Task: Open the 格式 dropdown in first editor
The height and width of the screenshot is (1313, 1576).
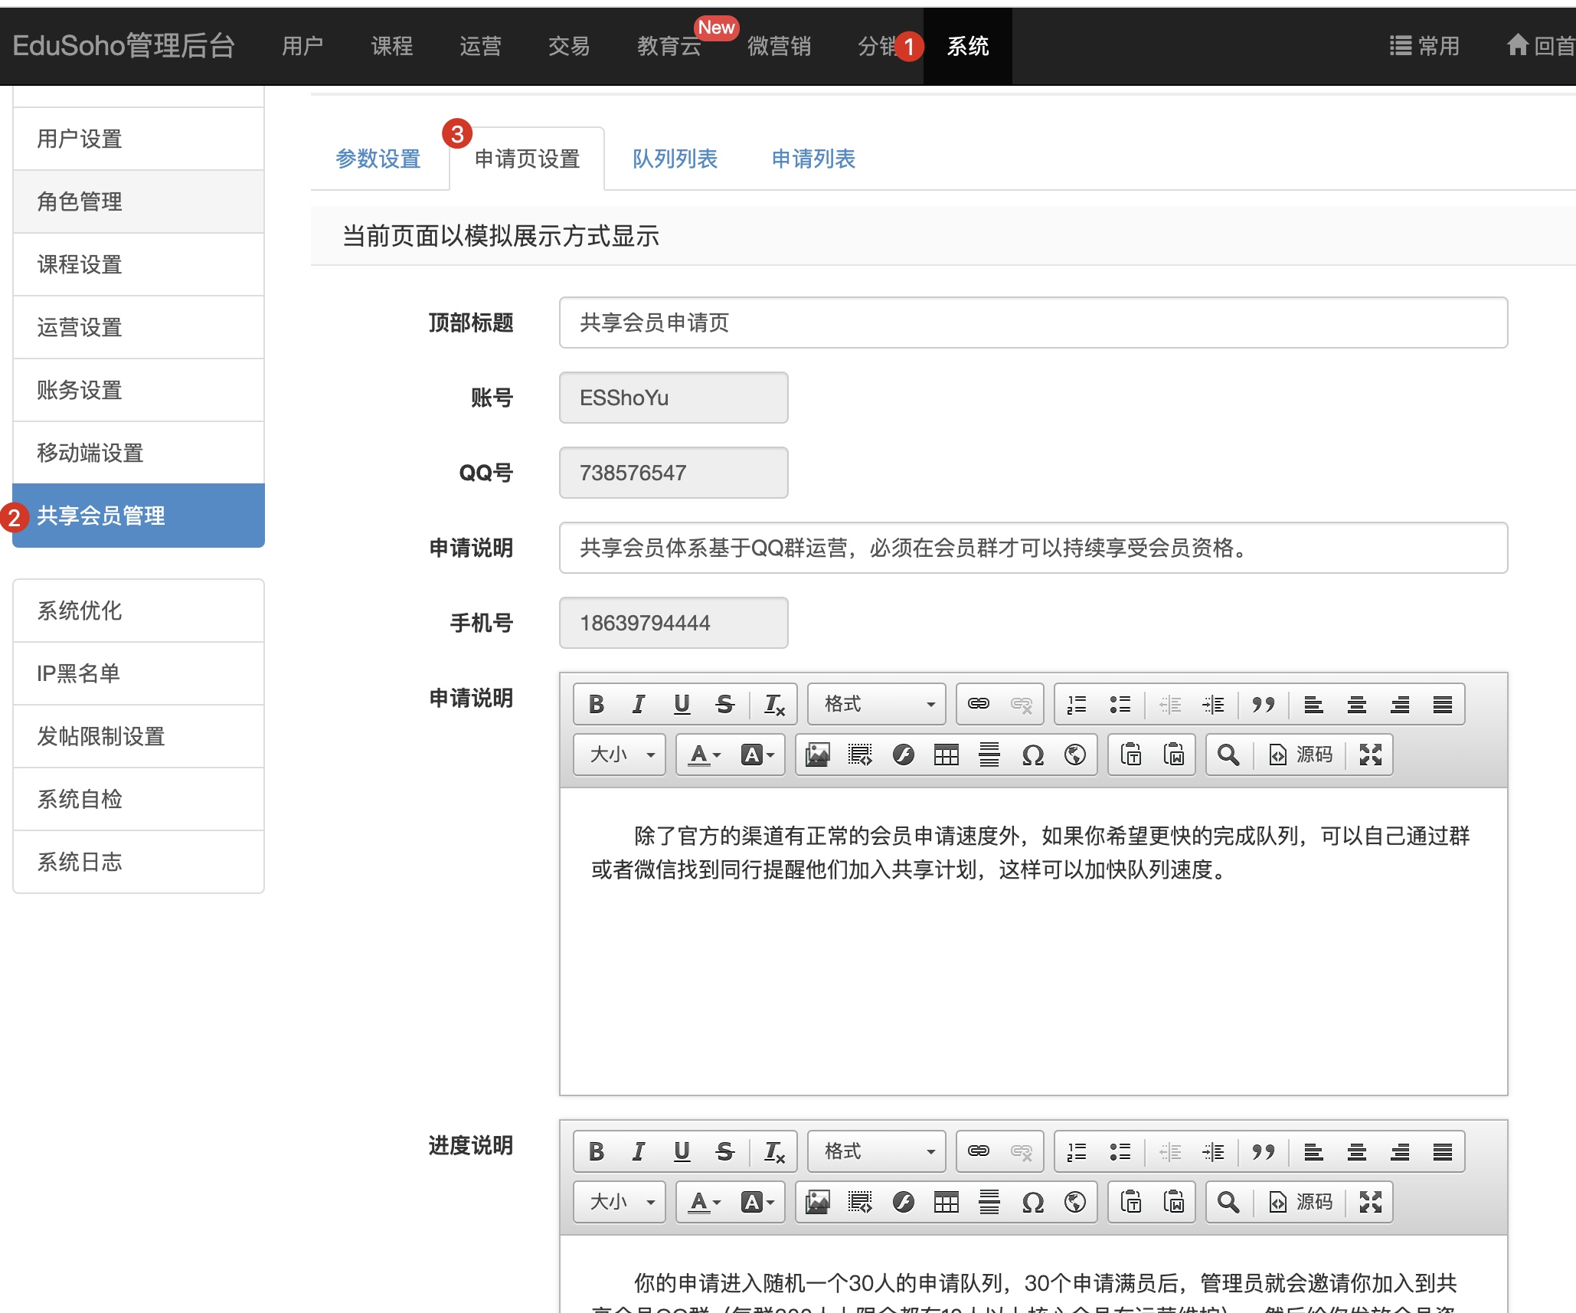Action: tap(877, 704)
